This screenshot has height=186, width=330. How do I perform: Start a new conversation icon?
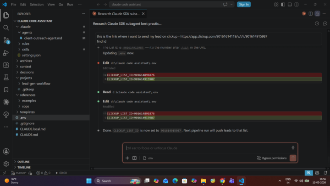[325, 23]
